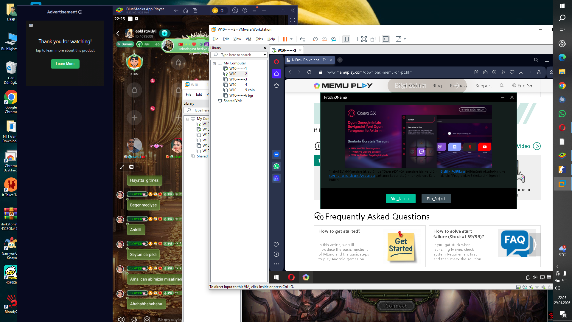
Task: Open the BlueStacks account icon
Action: (x=235, y=10)
